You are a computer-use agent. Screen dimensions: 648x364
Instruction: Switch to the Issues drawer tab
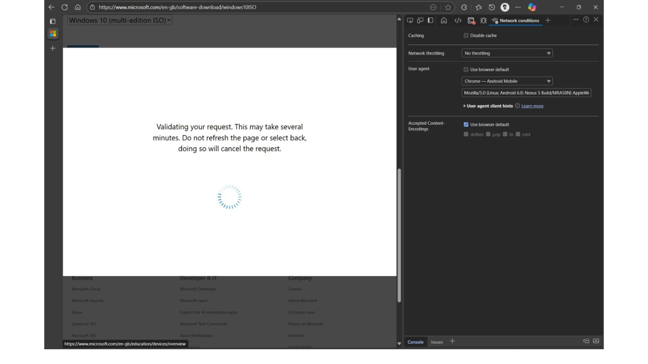[437, 342]
